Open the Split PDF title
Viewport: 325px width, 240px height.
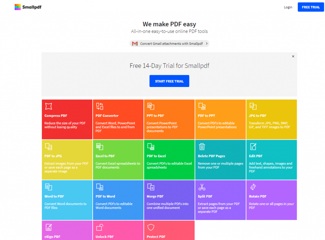point(205,196)
